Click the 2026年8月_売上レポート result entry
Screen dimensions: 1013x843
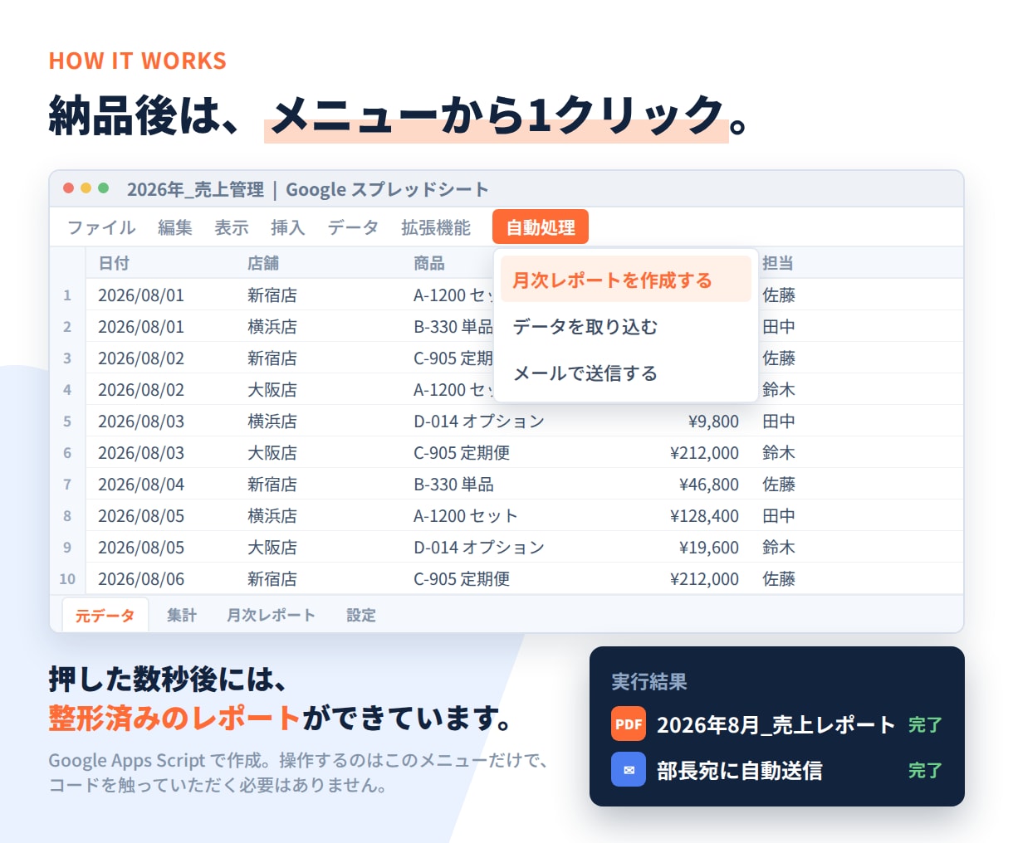(776, 724)
